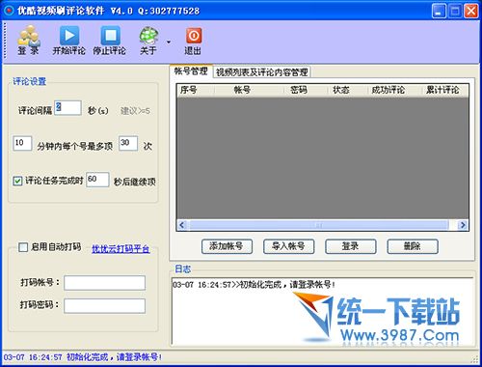Click the 序号 column header
Viewport: 482px width, 367px height.
click(196, 90)
